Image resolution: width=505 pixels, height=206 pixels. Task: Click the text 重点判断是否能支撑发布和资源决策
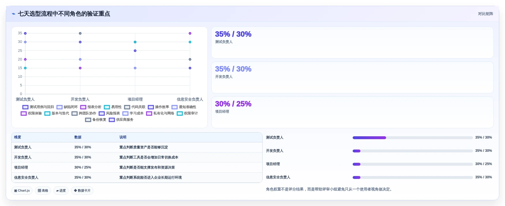(147, 167)
